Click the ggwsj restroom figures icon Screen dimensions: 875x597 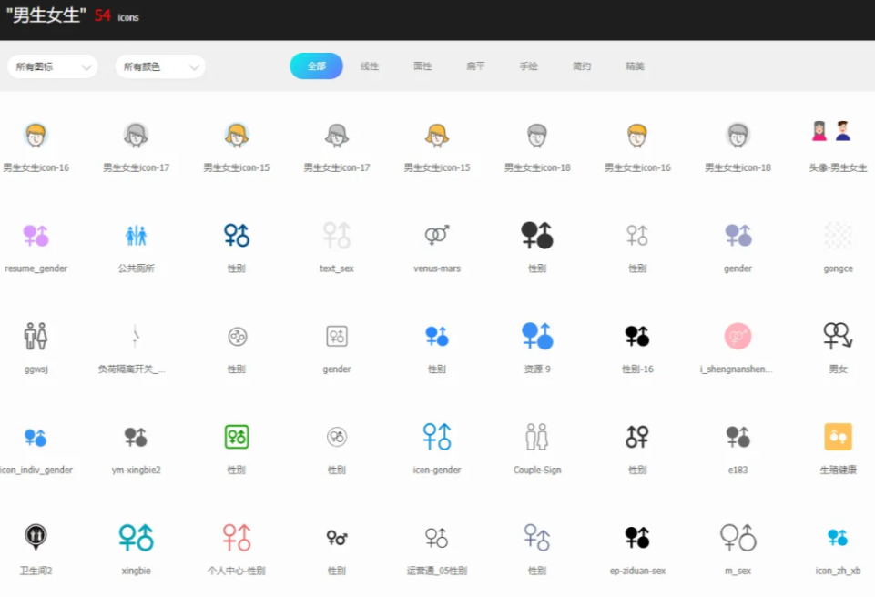click(x=36, y=336)
